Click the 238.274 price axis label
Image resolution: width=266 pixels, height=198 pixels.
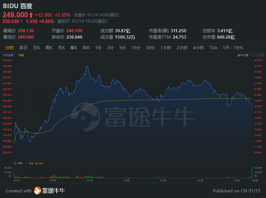coord(7,153)
